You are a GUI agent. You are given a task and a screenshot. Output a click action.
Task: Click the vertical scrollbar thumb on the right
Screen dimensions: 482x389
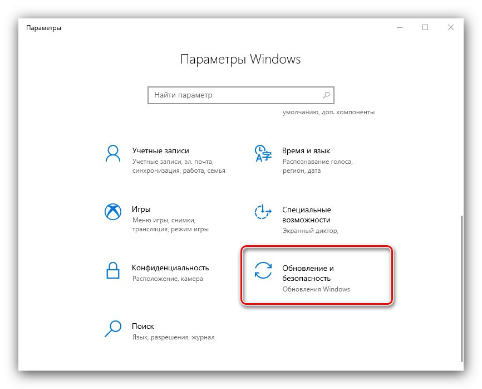pyautogui.click(x=462, y=289)
